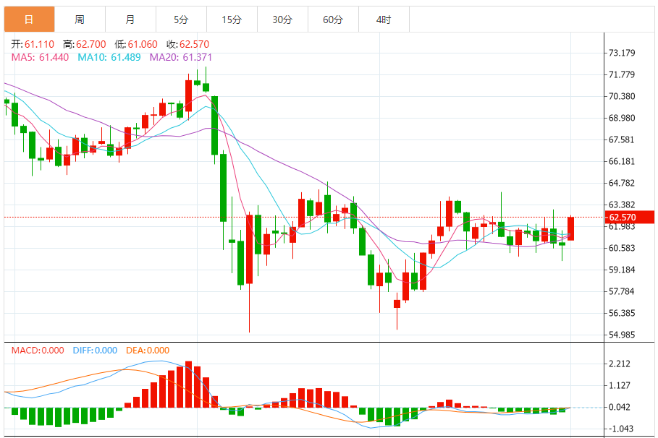658x438 pixels.
Task: Click the 73.179 price axis label
Action: coord(622,53)
